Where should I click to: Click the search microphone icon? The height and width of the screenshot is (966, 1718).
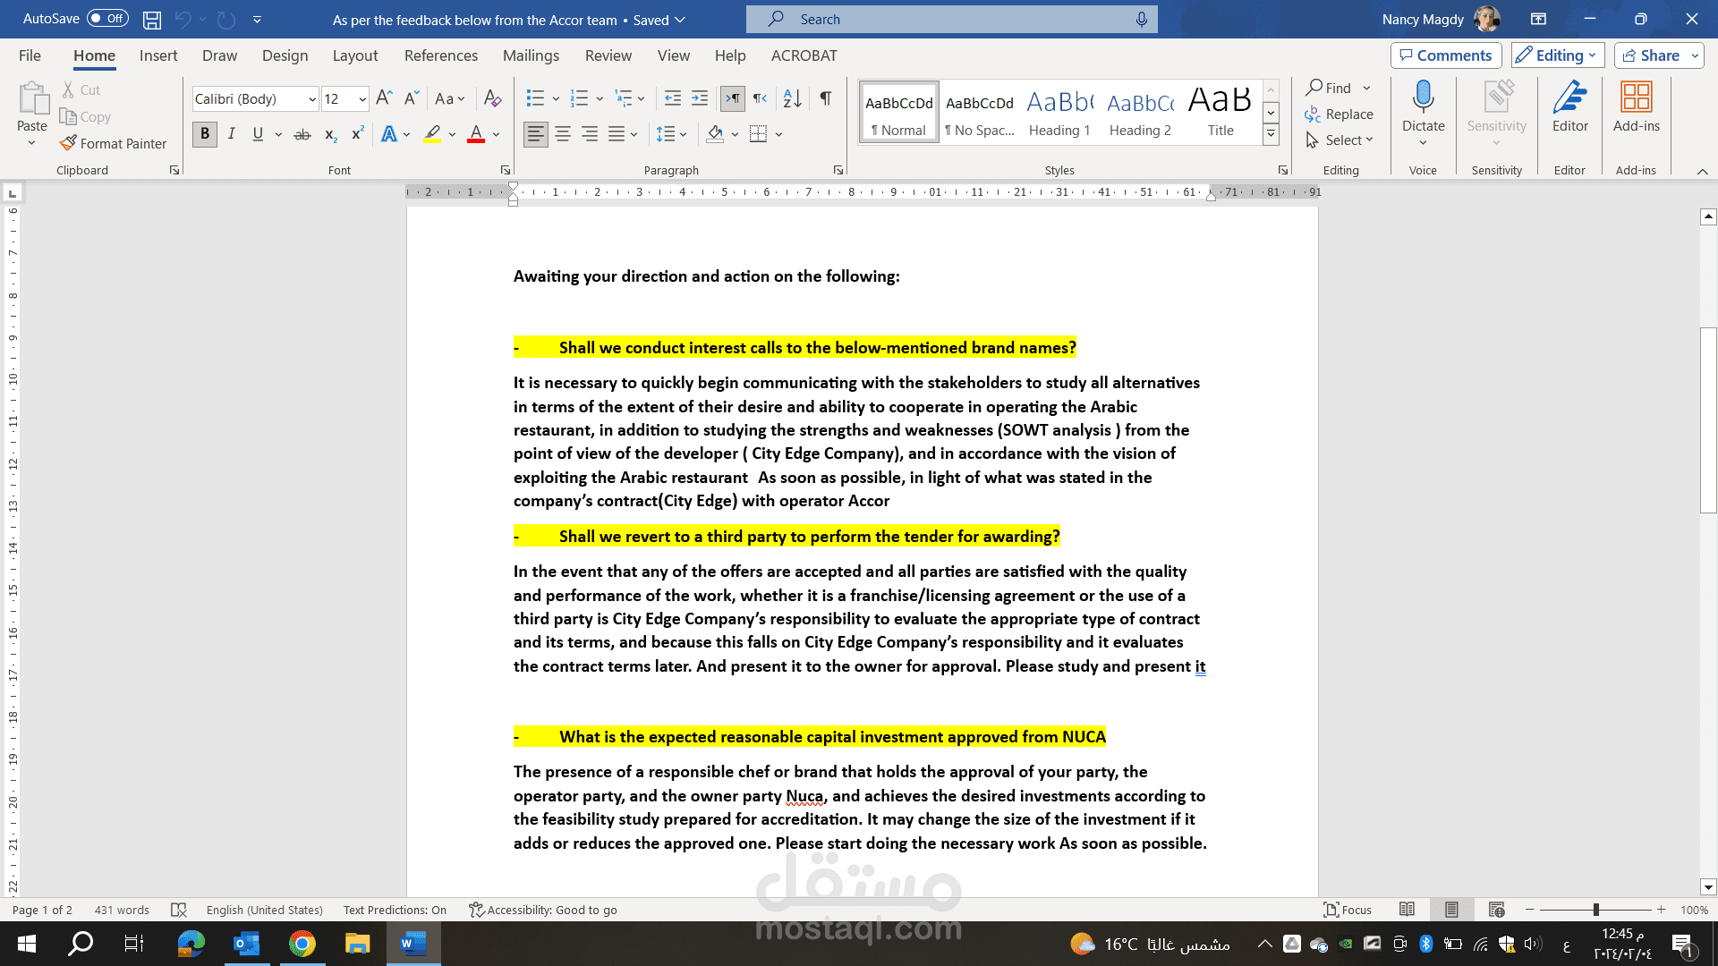(x=1141, y=19)
